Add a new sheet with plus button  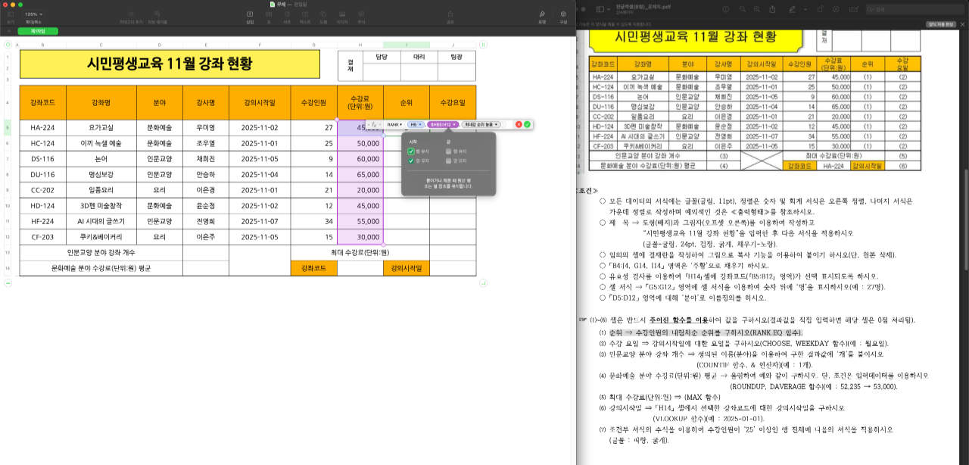pyautogui.click(x=10, y=31)
